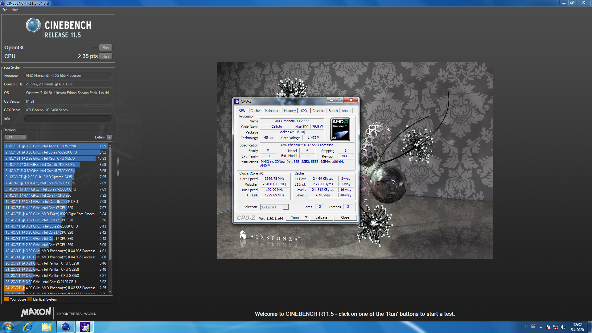
Task: Click the Your Score orange swatch
Action: coord(6,299)
